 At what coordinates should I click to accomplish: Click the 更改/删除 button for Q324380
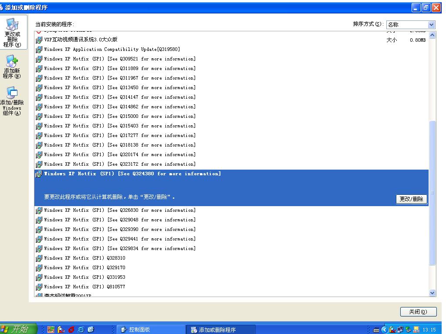pyautogui.click(x=411, y=199)
